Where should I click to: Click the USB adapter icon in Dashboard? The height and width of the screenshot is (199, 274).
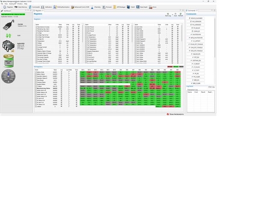9,25
